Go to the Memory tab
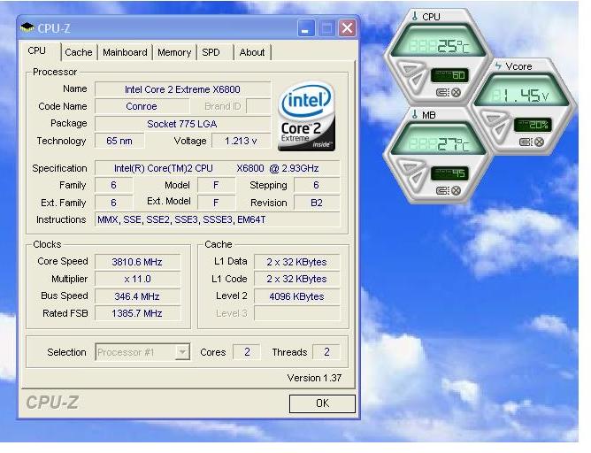The image size is (591, 453). [174, 52]
